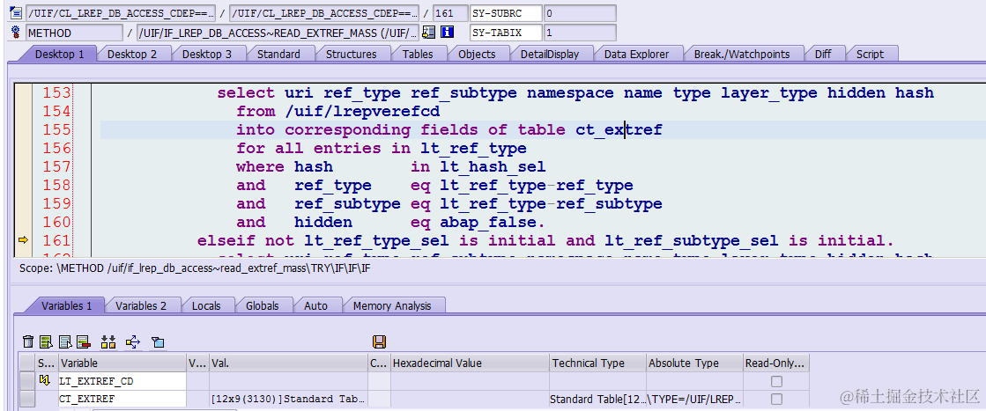
Task: Click the blue info icon near SY-TABIX
Action: [x=447, y=33]
